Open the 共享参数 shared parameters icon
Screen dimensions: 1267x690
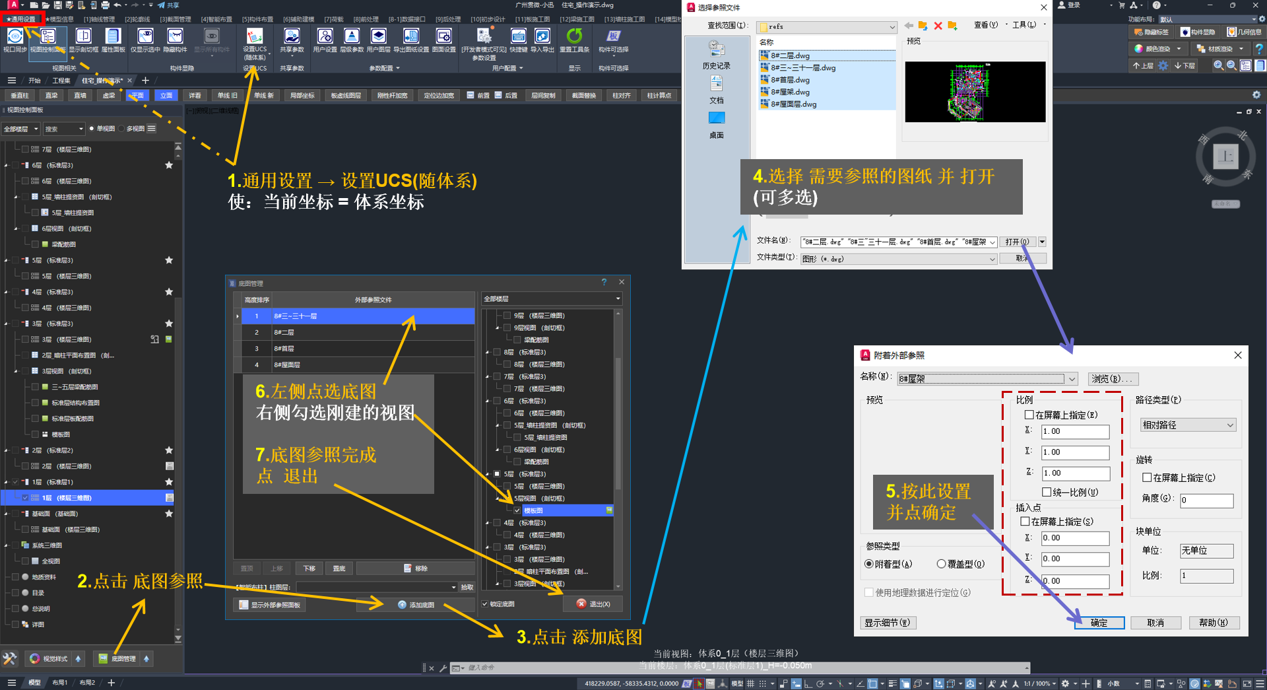click(x=292, y=40)
